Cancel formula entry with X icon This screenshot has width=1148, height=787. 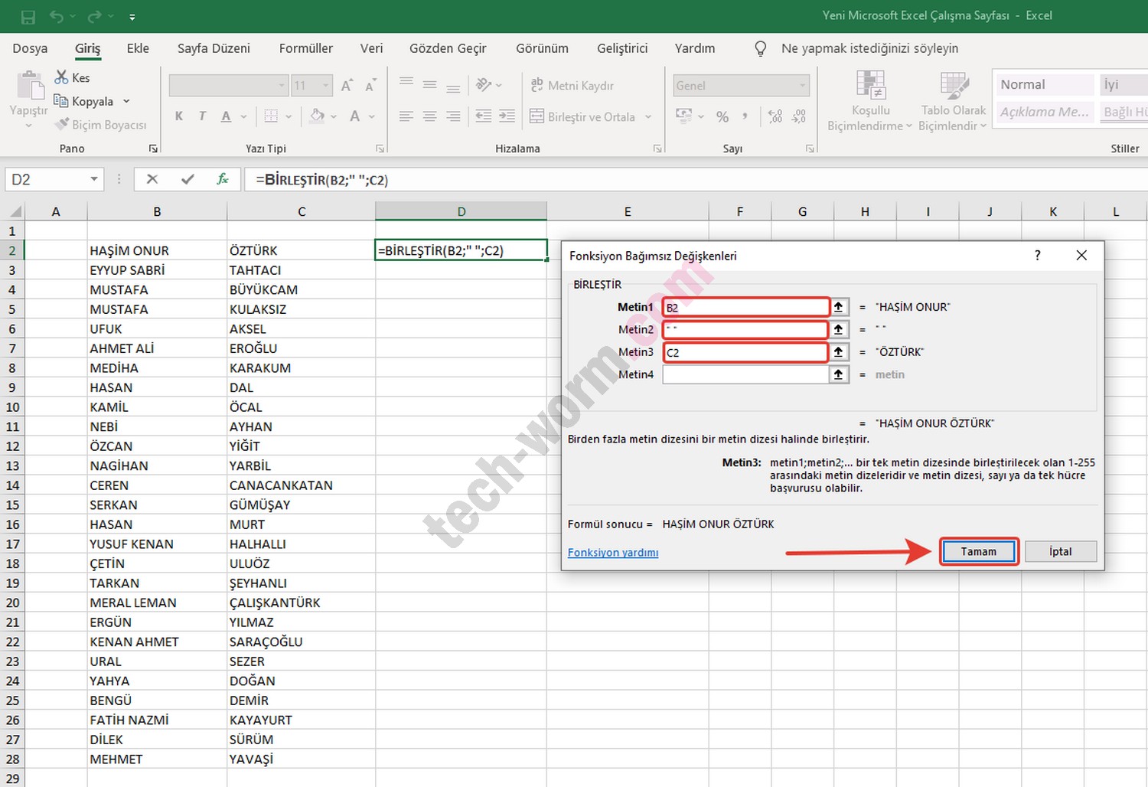152,179
